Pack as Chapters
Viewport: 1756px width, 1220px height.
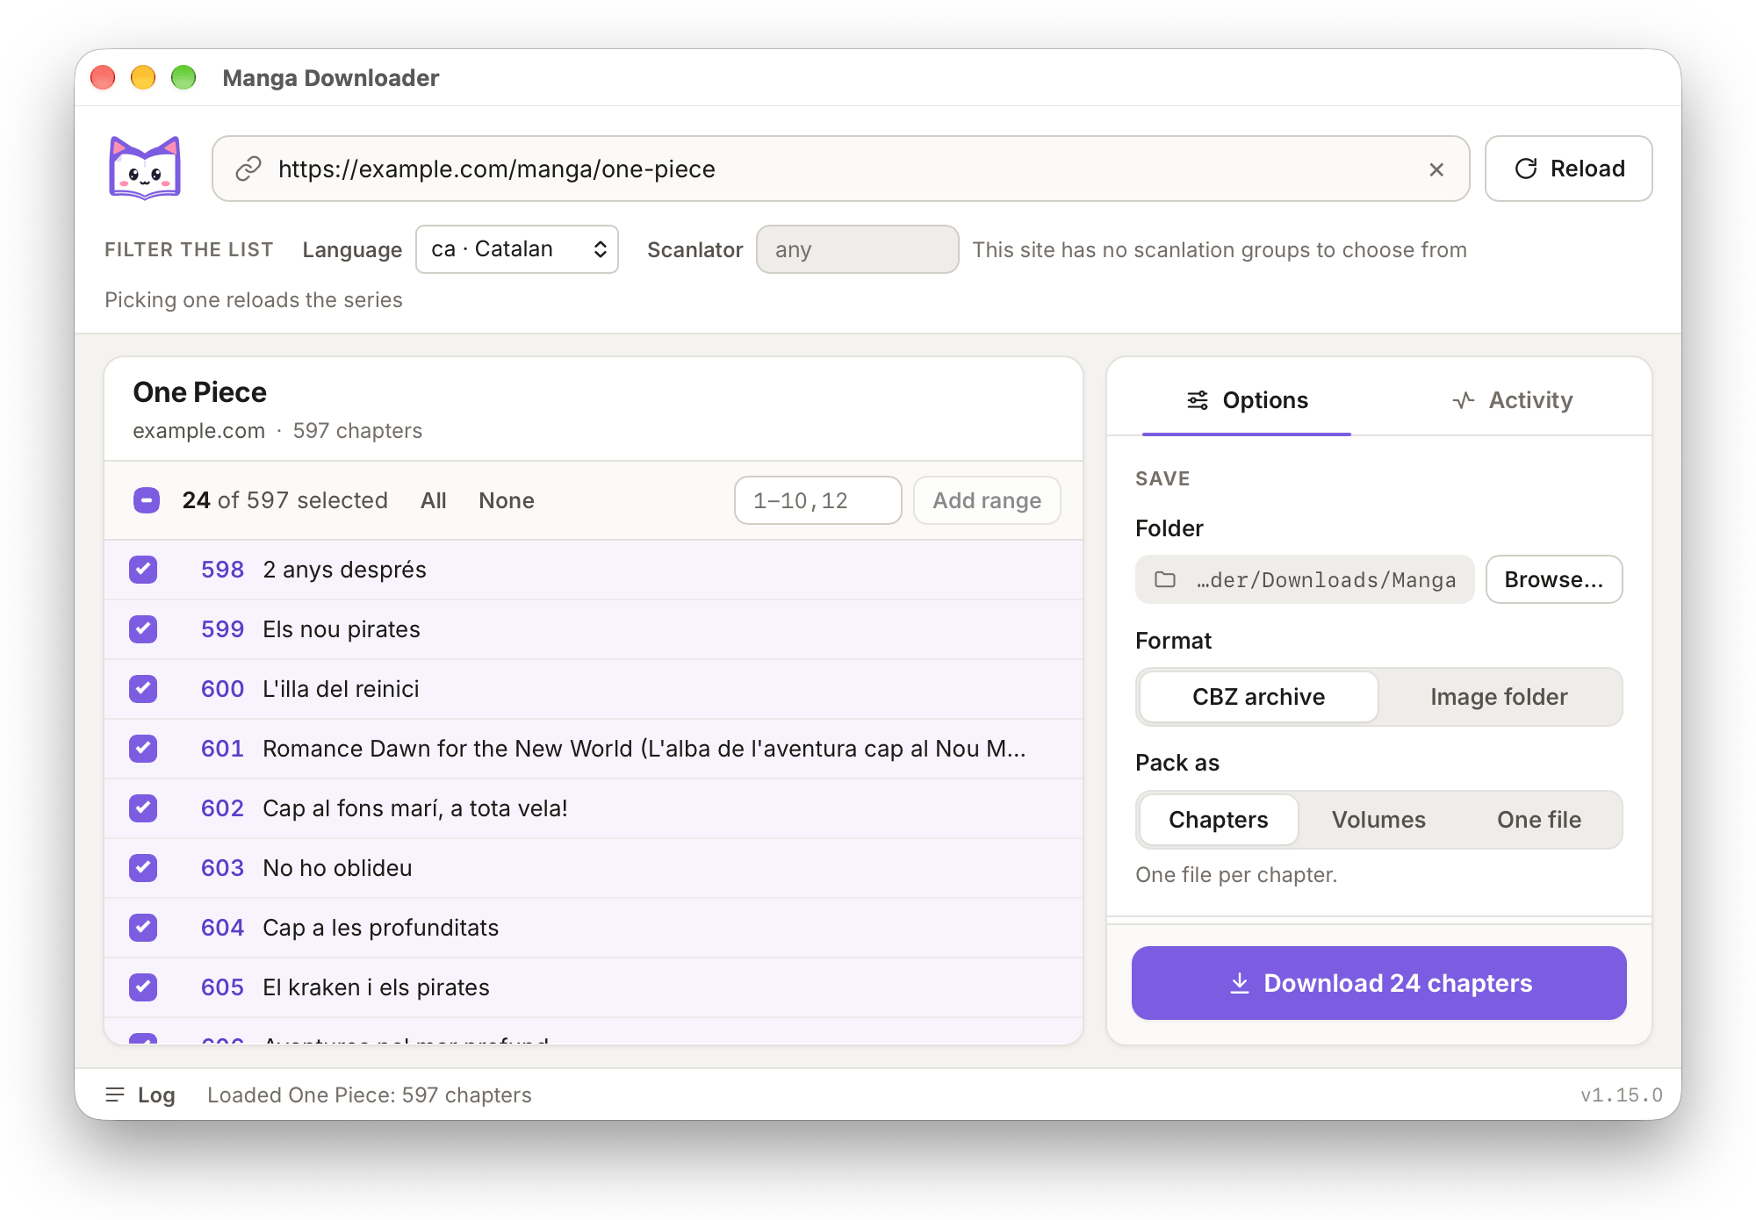1219,820
